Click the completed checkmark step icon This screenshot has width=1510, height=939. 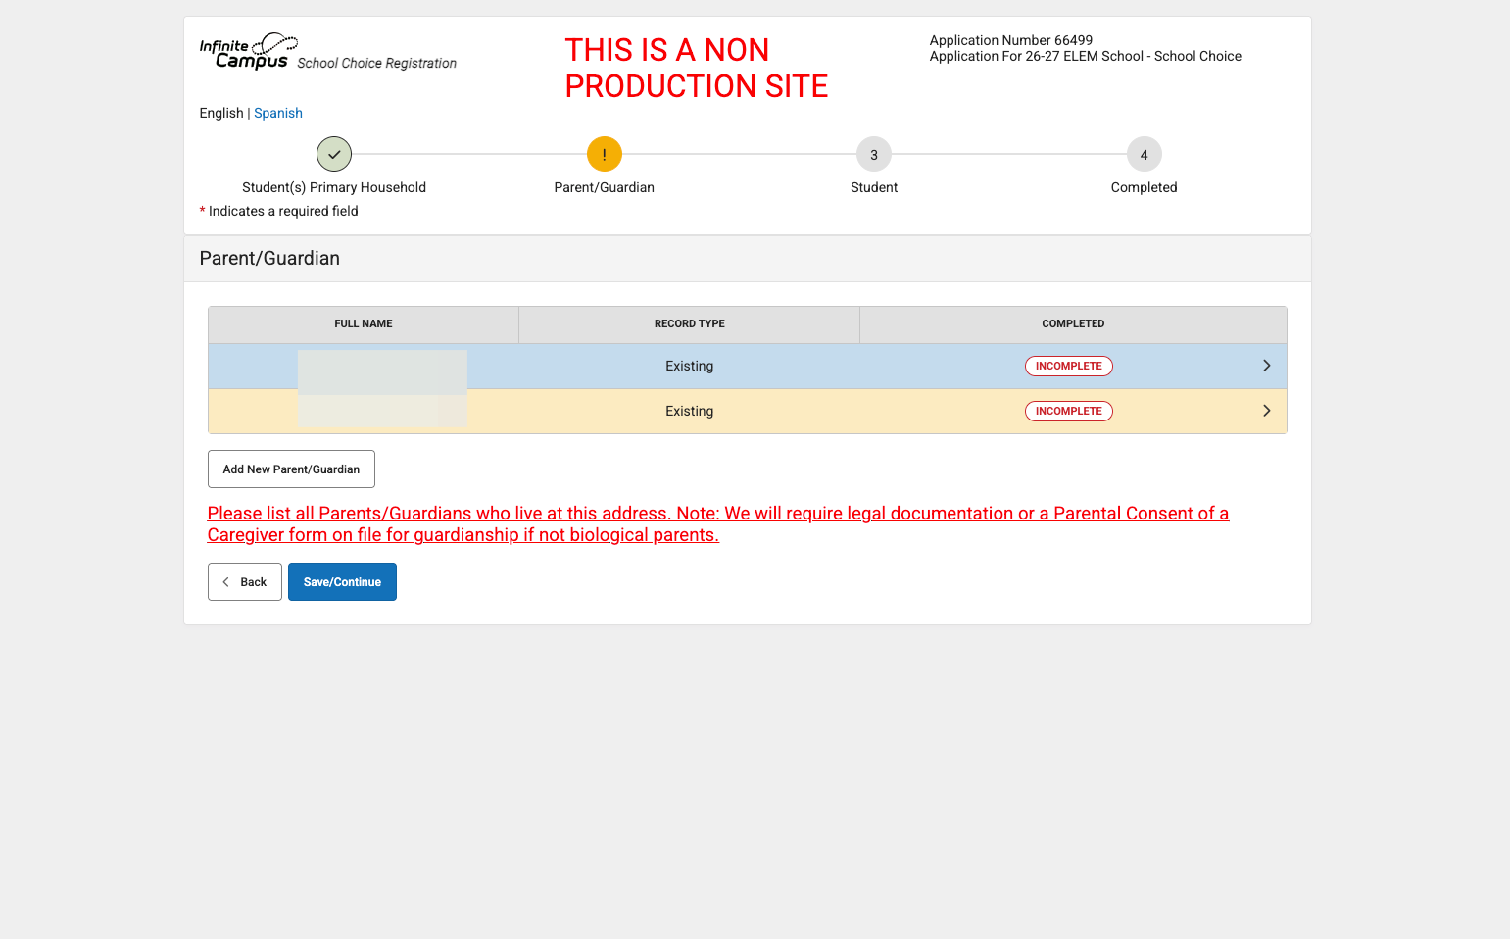334,154
